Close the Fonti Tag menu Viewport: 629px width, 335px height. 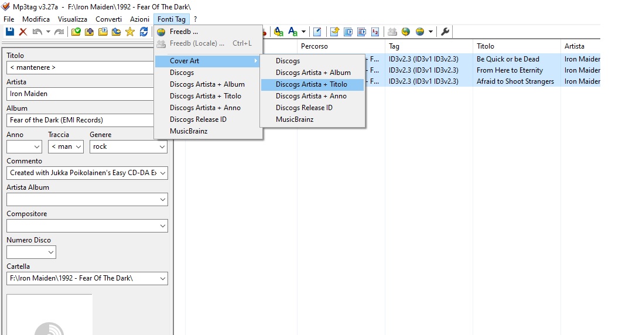172,19
